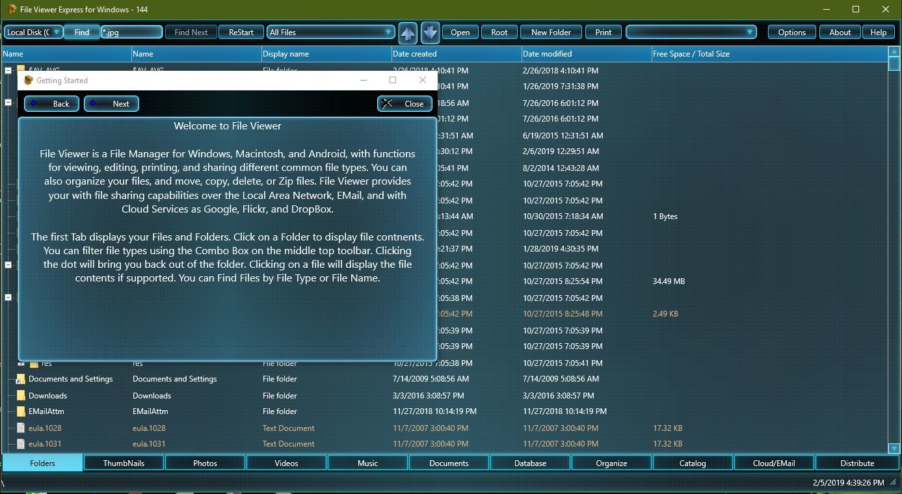Click the Print button
The width and height of the screenshot is (902, 494).
pyautogui.click(x=604, y=32)
